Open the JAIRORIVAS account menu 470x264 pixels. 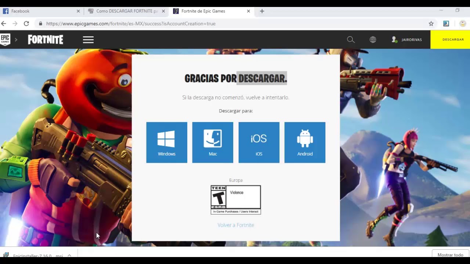407,40
